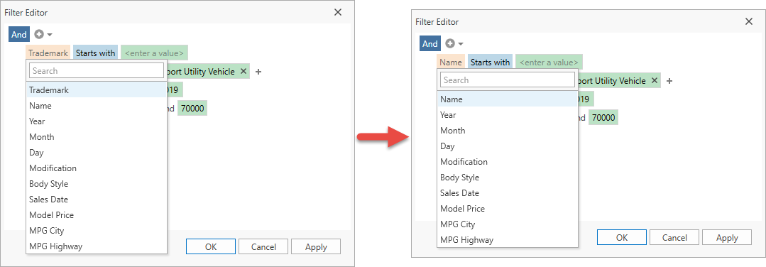Image resolution: width=766 pixels, height=267 pixels.
Task: Select MPG City in the left field list
Action: pyautogui.click(x=97, y=231)
